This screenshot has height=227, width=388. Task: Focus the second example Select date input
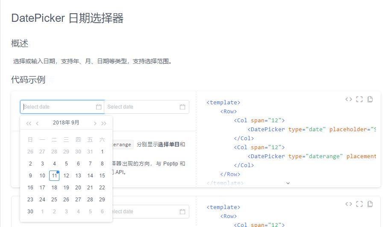pyautogui.click(x=150, y=212)
